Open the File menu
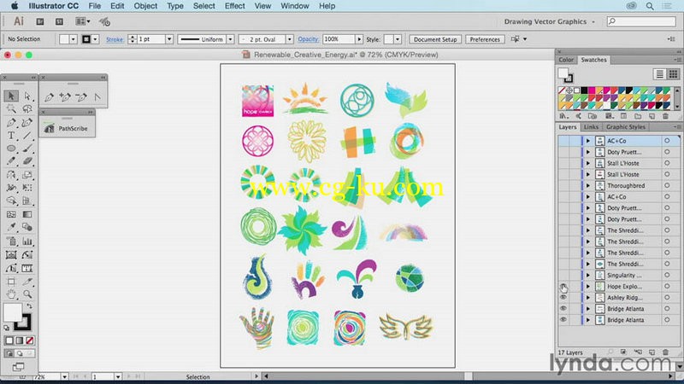Screen dimensions: 684x384 (95, 6)
